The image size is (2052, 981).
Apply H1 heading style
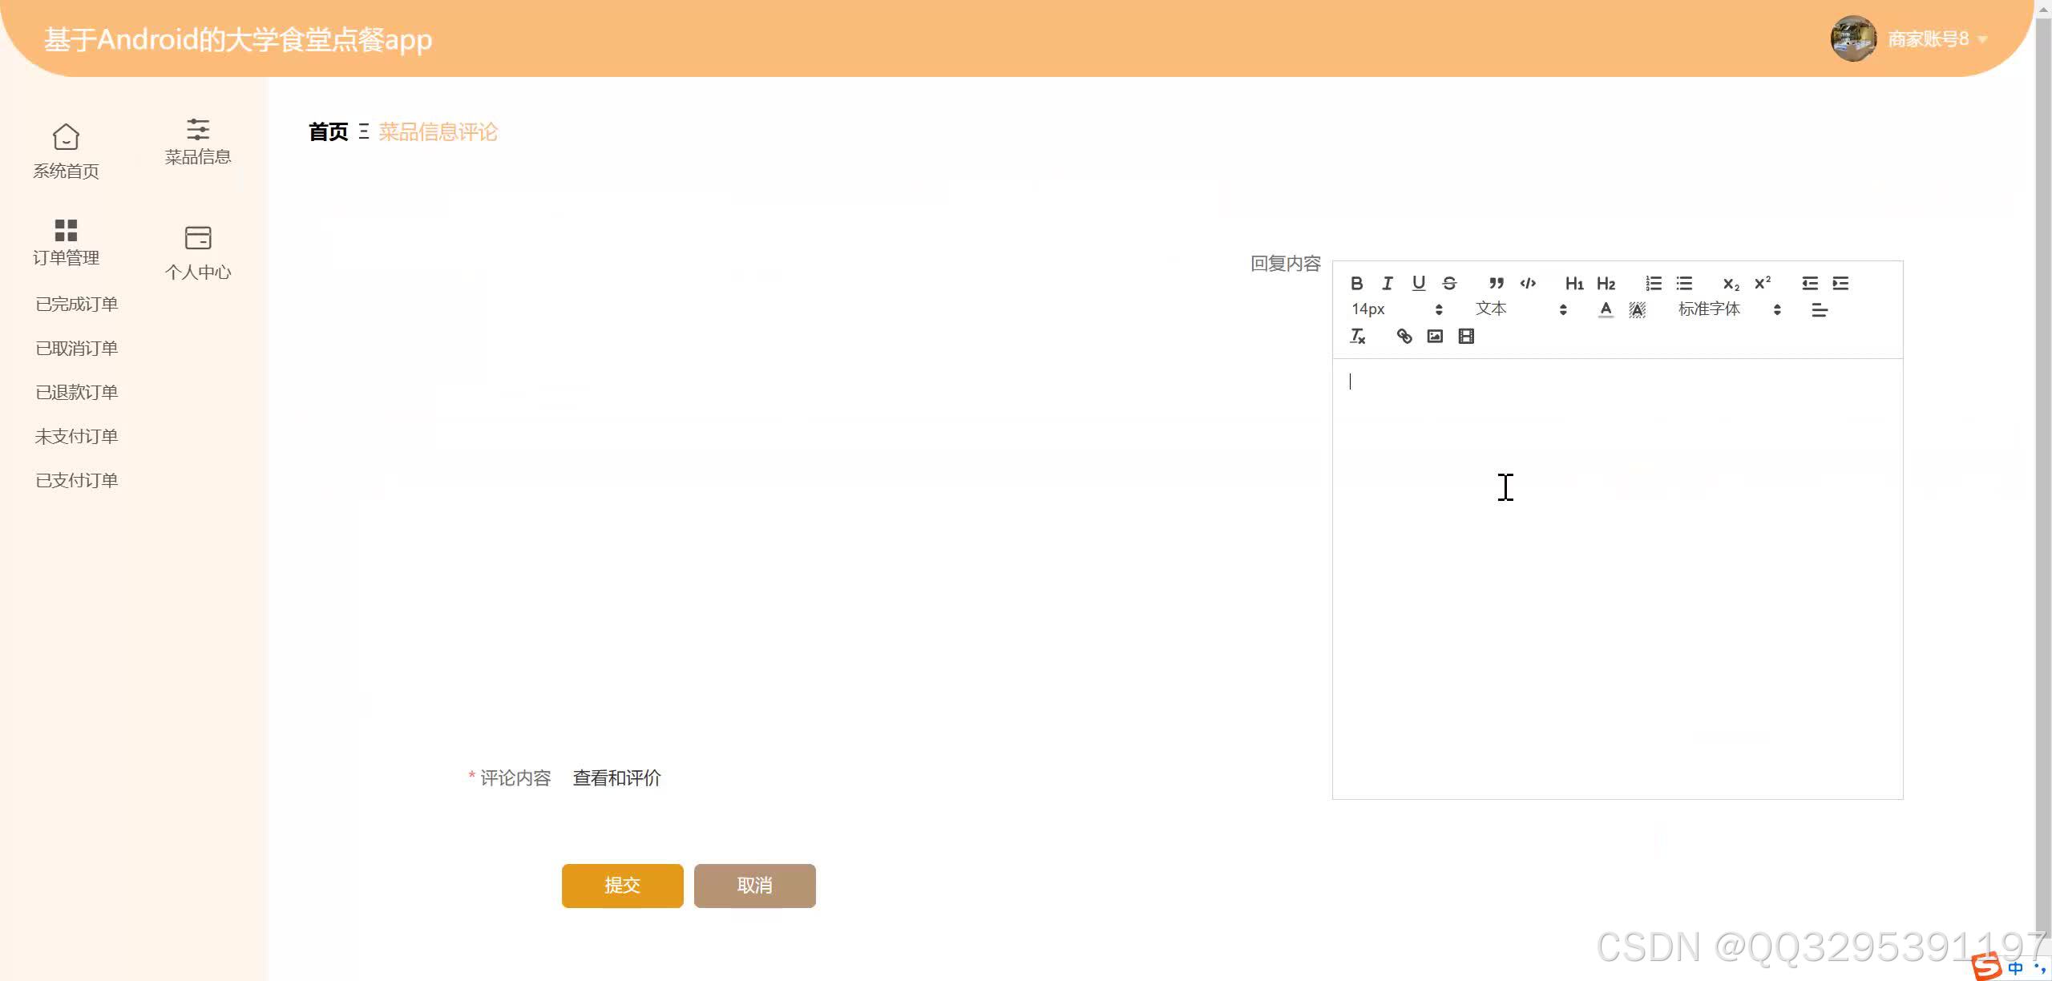pos(1573,283)
